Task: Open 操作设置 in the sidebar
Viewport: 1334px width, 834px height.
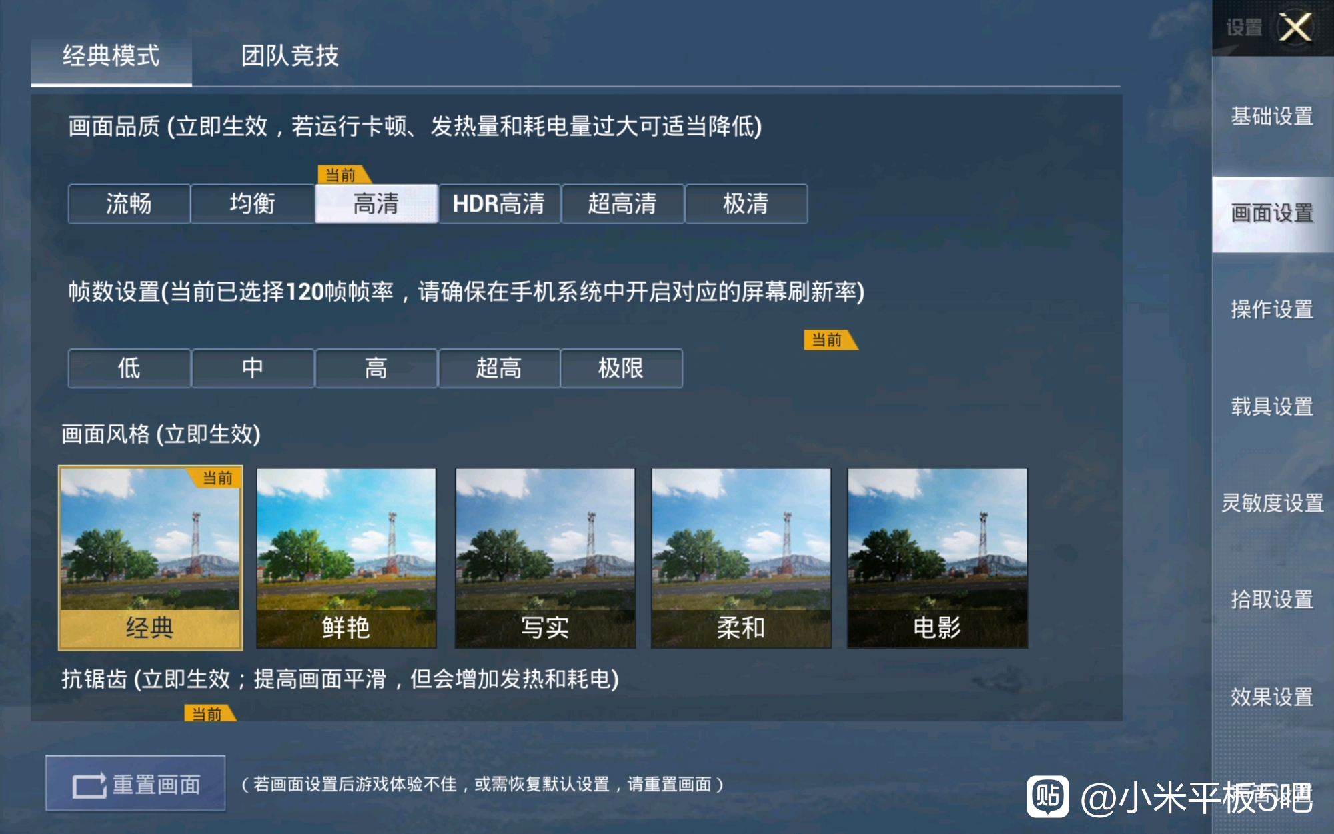Action: (x=1272, y=309)
